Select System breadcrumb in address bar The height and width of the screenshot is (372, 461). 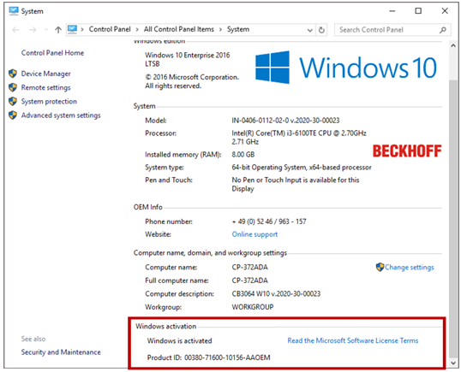tap(238, 29)
